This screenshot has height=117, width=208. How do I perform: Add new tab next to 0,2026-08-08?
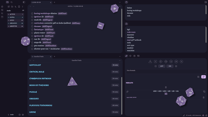(x=54, y=2)
